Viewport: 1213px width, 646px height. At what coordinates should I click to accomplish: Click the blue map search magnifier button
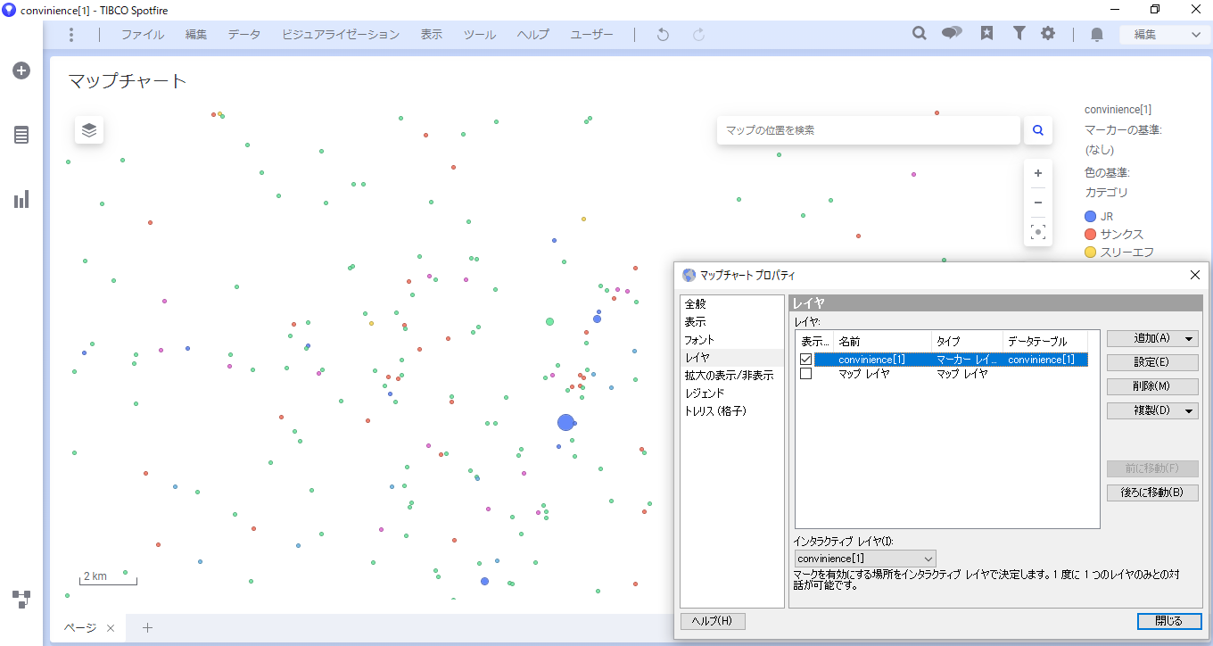[x=1038, y=130]
